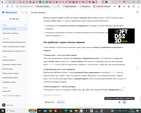Open the Craftwars чит GUI chat
Screen dimensions: 141x113
(x=14, y=82)
